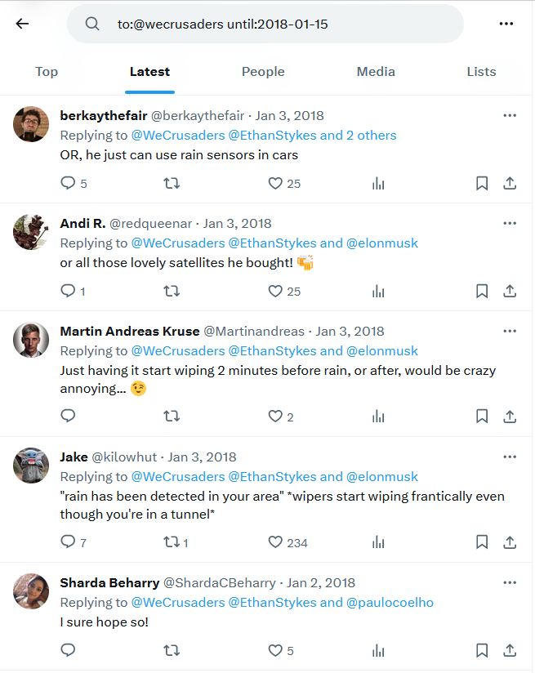This screenshot has width=535, height=673.
Task: Open @elonmusk link in Jake's reply
Action: point(381,476)
